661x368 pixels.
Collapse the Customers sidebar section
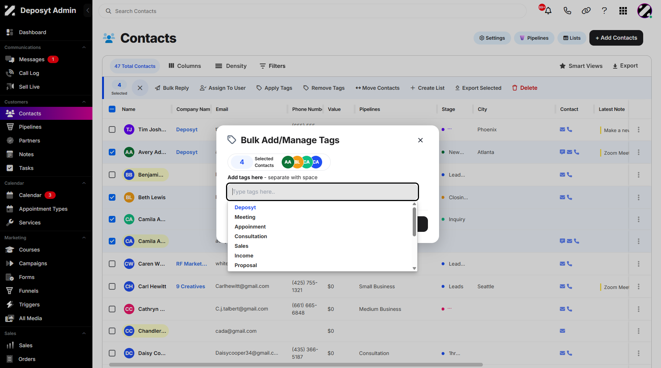(84, 102)
